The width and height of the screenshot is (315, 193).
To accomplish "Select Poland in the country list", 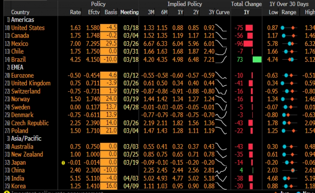I will click(x=20, y=131).
